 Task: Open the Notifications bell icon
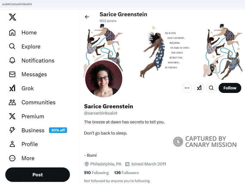tap(12, 60)
